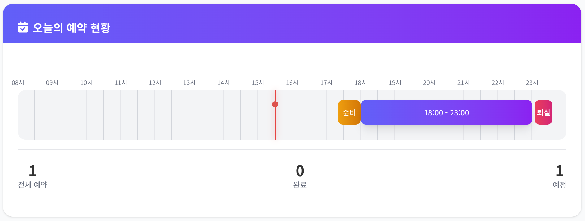Select the 18시 timeline label
The height and width of the screenshot is (221, 585).
tap(361, 83)
